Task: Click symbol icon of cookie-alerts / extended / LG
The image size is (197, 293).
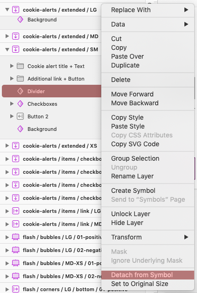Action: coord(15,10)
